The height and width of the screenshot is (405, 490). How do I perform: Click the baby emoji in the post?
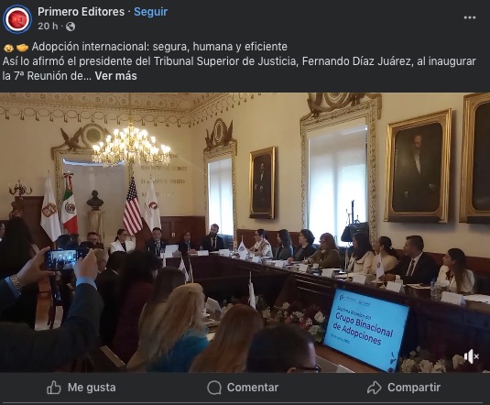coord(8,48)
